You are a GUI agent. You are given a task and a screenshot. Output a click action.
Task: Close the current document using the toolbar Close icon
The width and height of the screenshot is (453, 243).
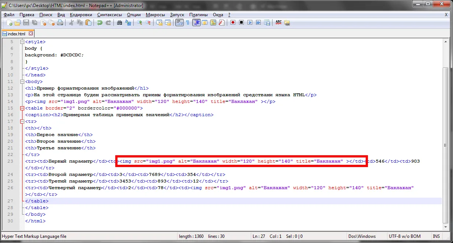click(43, 22)
